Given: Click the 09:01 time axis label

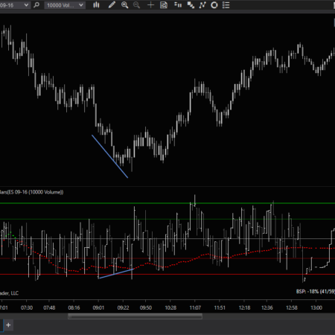Looking at the screenshot, I should tap(98, 307).
